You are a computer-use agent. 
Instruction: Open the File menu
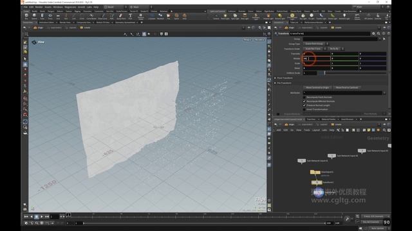(26, 7)
